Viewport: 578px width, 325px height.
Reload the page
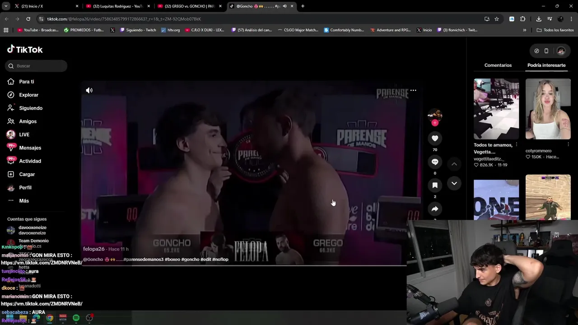(x=28, y=19)
